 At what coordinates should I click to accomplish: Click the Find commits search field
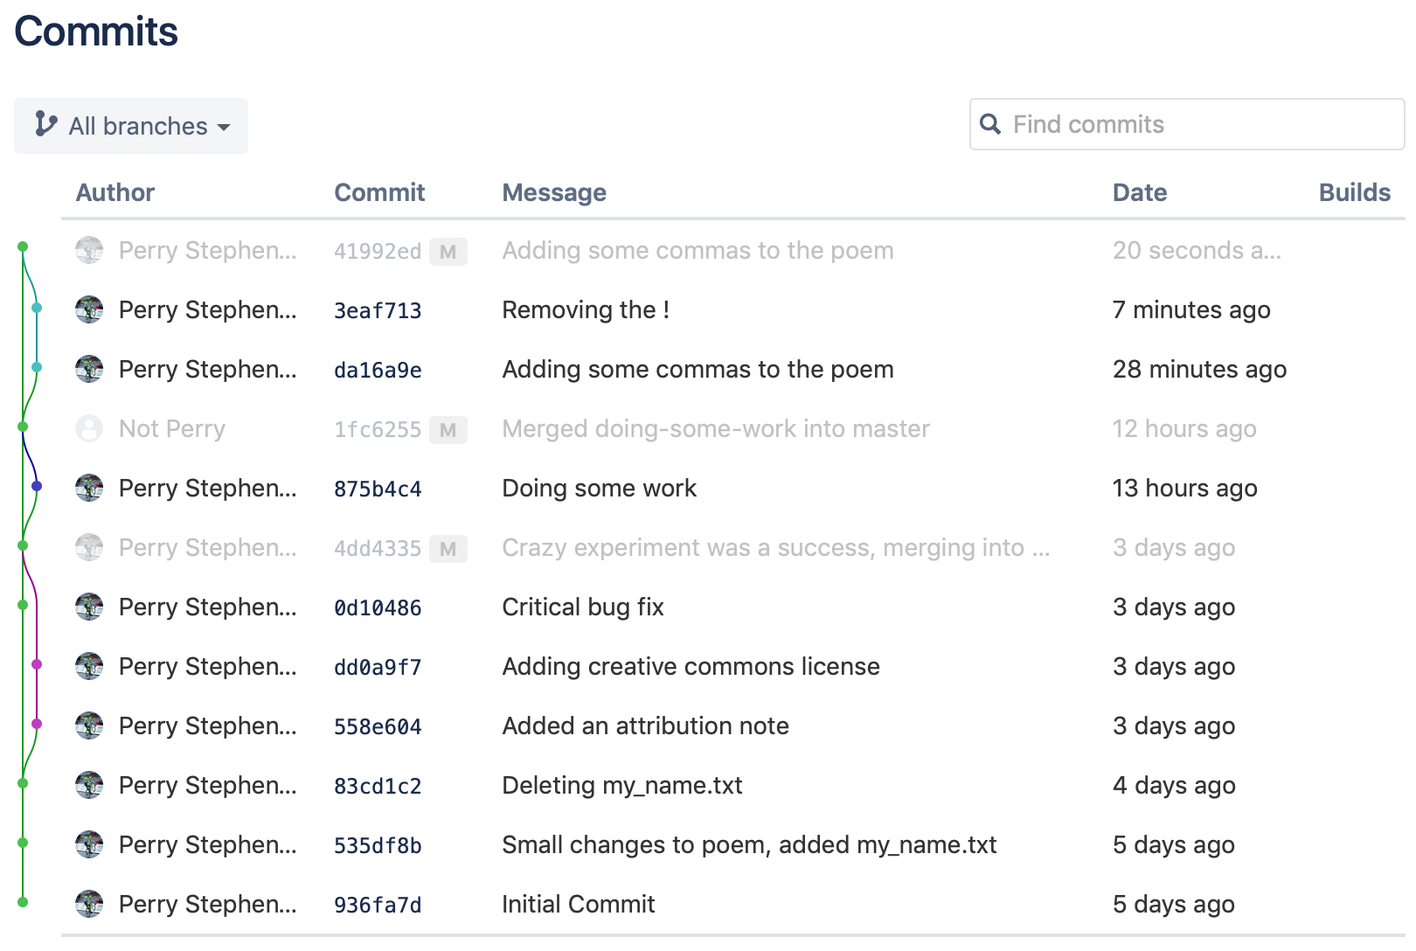[1187, 124]
